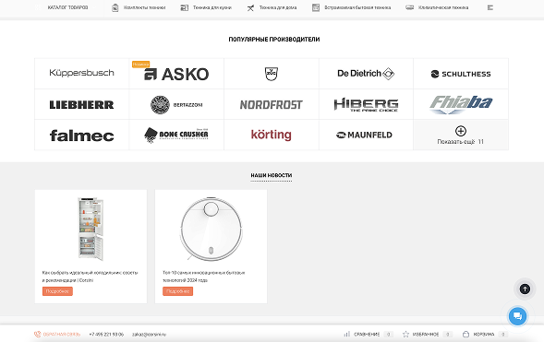This screenshot has width=544, height=342.
Task: Open the robot vacuum news image
Action: pyautogui.click(x=211, y=229)
